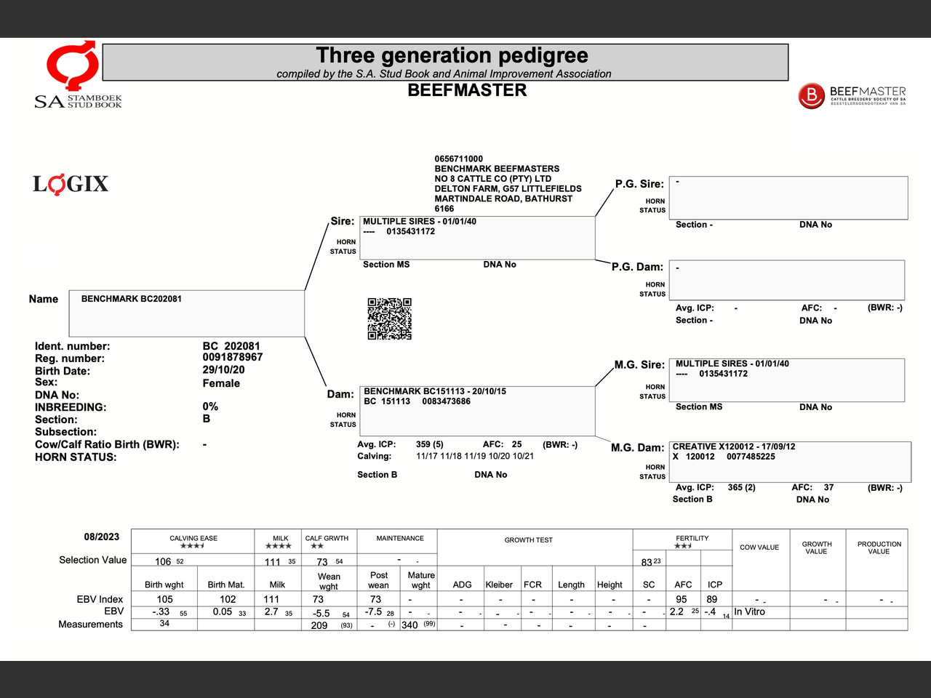Click the 08/2023 evaluation date
The height and width of the screenshot is (698, 931).
(x=102, y=537)
